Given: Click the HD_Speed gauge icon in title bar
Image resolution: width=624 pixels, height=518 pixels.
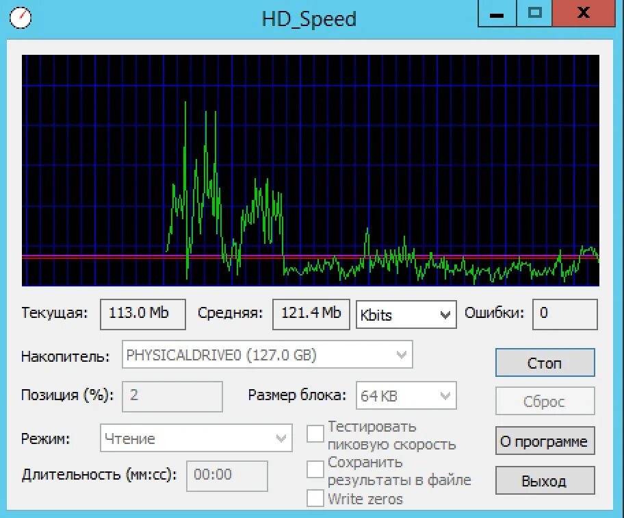Looking at the screenshot, I should (21, 18).
